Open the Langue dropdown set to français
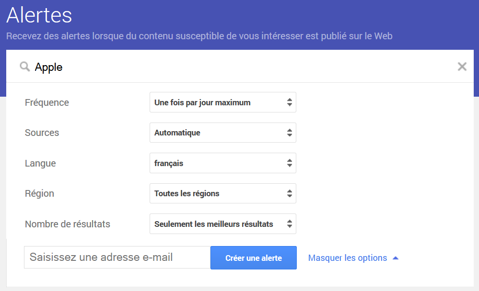 [x=222, y=163]
